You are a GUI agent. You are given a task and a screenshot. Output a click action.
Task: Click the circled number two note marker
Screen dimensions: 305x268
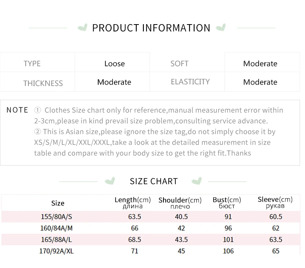[38, 132]
